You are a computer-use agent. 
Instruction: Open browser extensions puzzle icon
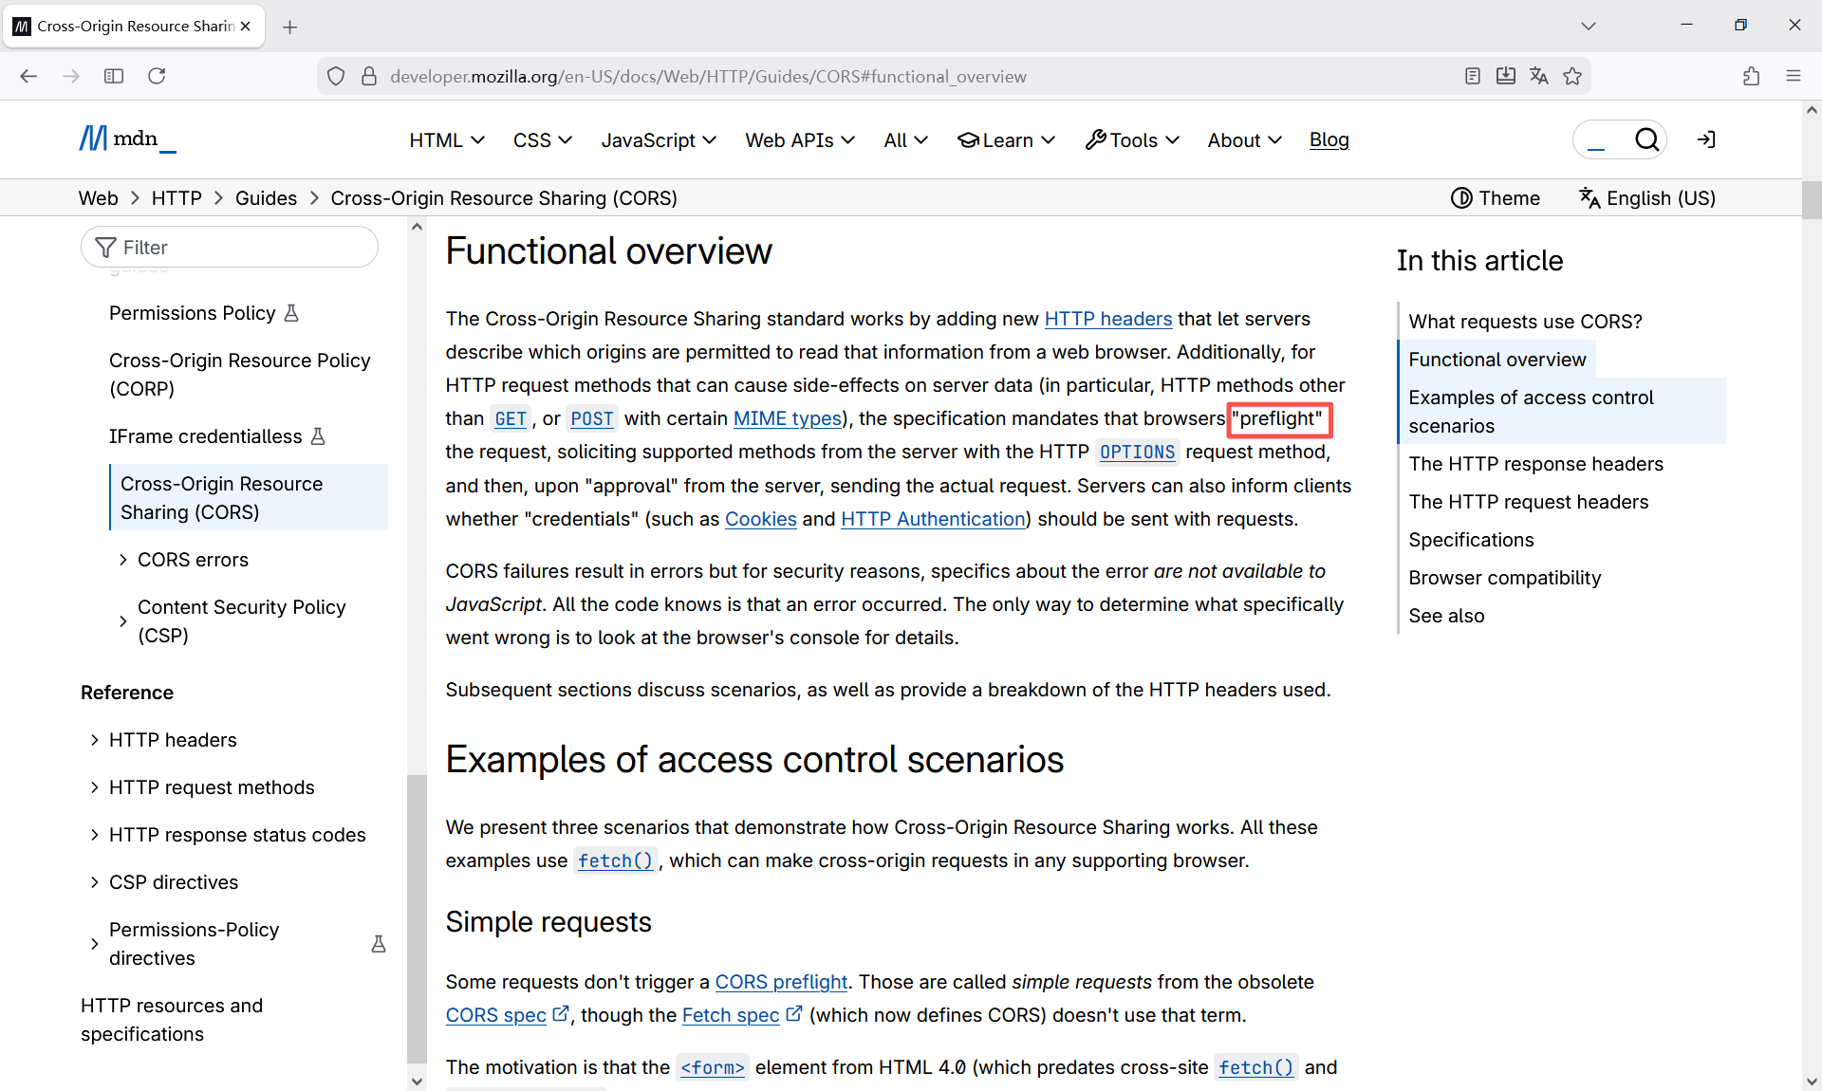[x=1751, y=76]
